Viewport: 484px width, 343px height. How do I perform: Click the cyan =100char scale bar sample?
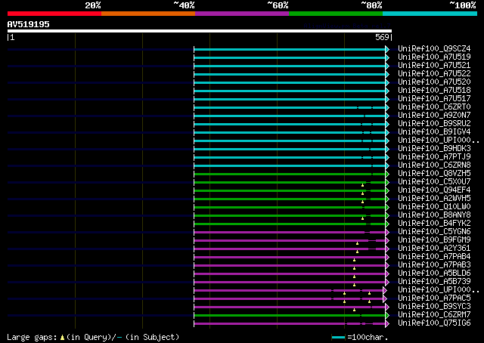[338, 338]
